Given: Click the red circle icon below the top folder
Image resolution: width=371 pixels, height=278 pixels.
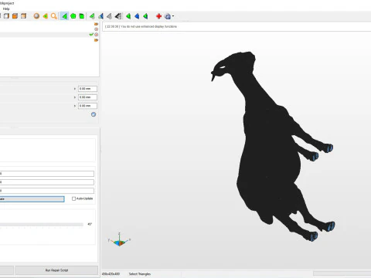Looking at the screenshot, I should 96,29.
